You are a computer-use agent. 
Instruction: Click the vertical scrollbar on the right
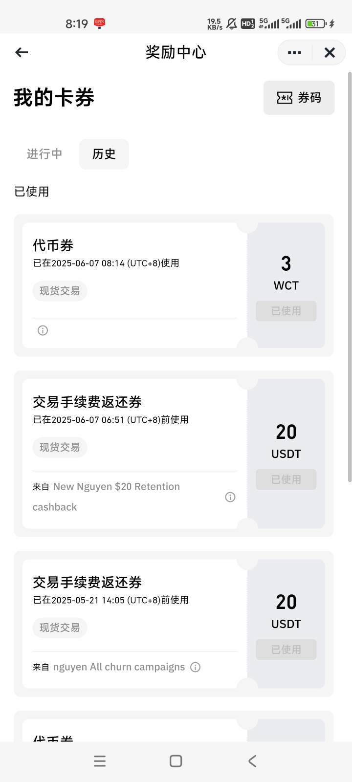tap(350, 277)
